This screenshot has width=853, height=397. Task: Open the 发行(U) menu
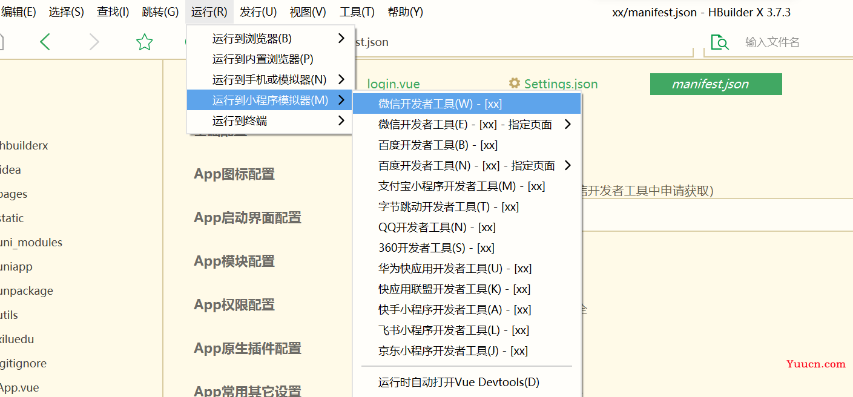click(259, 12)
